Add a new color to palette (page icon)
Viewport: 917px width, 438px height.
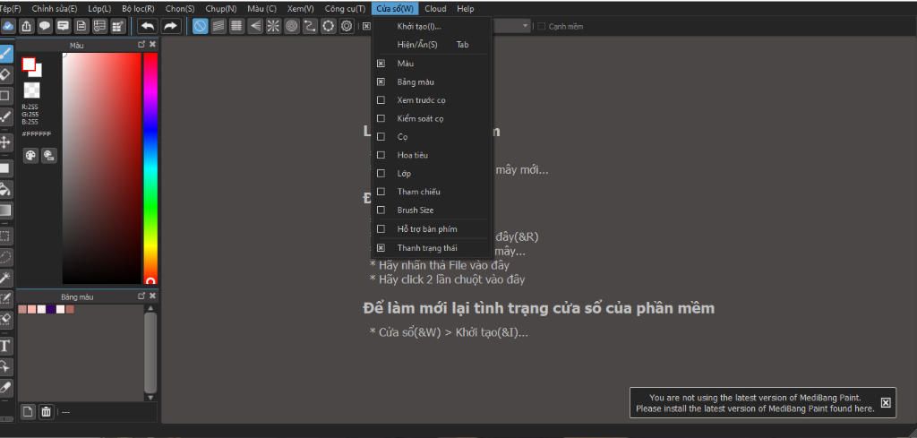28,412
